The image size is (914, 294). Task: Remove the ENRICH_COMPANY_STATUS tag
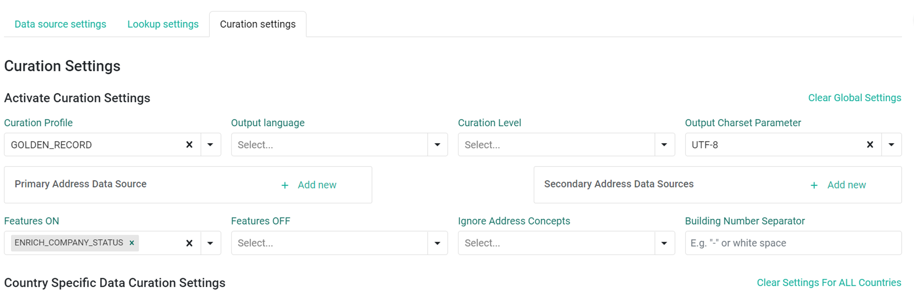pyautogui.click(x=132, y=242)
